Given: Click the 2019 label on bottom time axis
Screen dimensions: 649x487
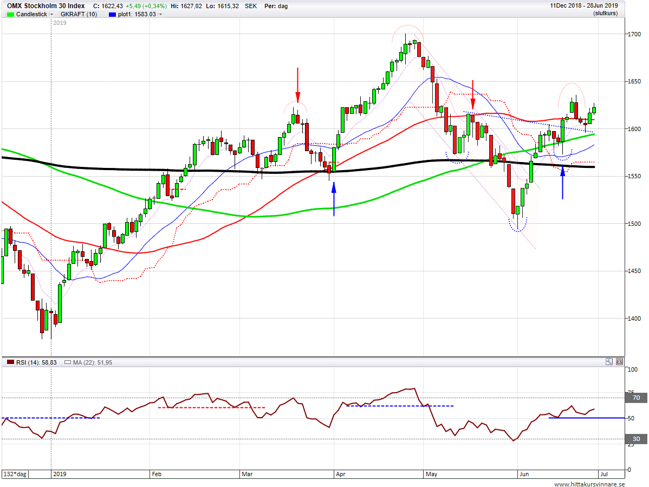Looking at the screenshot, I should pos(60,474).
